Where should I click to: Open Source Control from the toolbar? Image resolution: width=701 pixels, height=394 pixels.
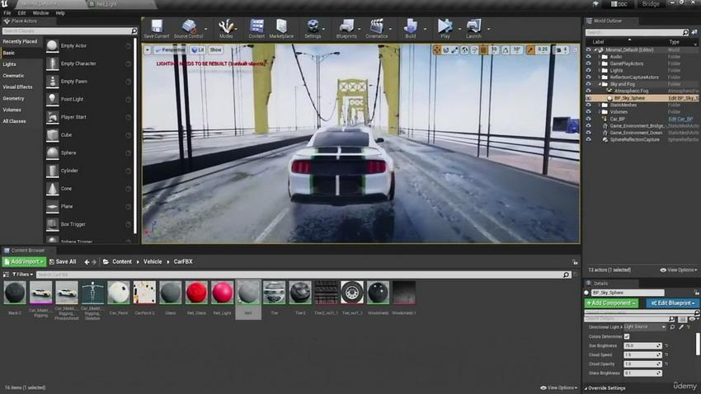pos(189,26)
